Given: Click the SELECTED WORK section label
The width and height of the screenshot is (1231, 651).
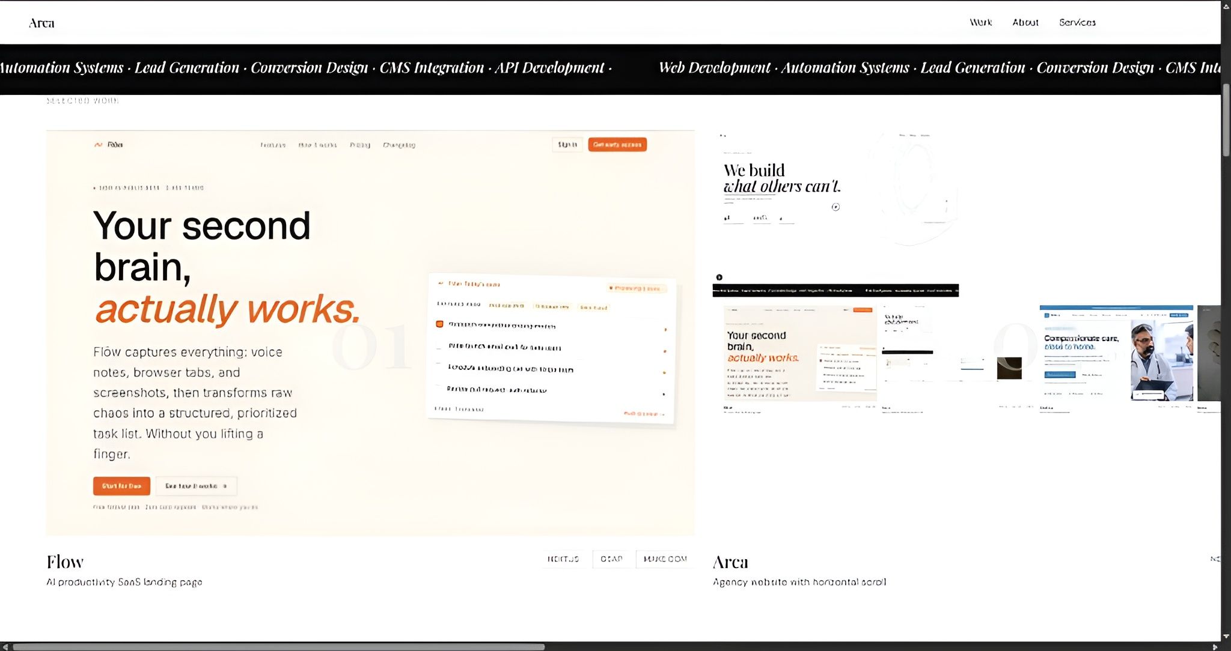Looking at the screenshot, I should pos(83,101).
